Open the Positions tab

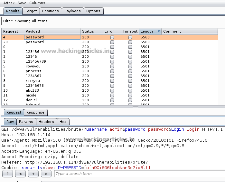coord(51,11)
